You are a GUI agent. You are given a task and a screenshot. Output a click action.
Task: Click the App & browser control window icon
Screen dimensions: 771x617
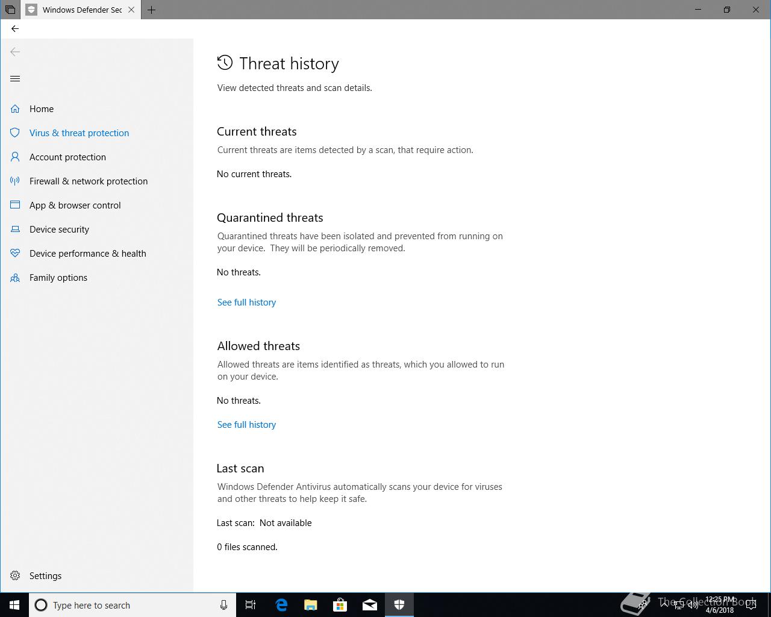(15, 205)
